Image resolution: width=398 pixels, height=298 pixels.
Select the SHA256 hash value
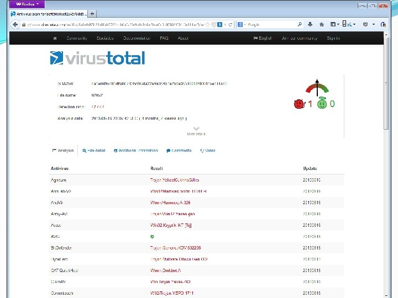[x=159, y=84]
